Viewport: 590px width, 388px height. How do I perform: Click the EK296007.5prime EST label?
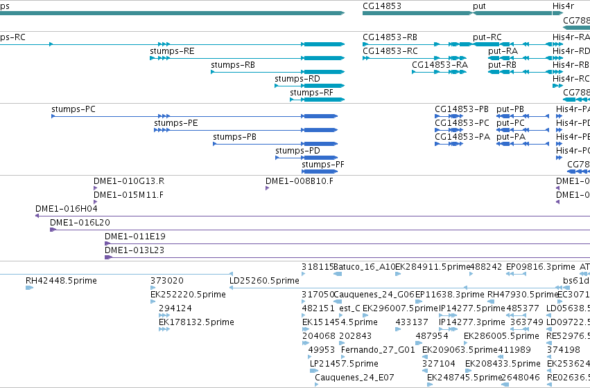click(x=400, y=308)
